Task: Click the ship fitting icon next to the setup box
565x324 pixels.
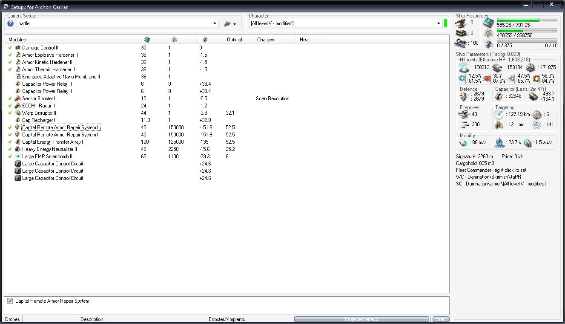Action: [227, 24]
